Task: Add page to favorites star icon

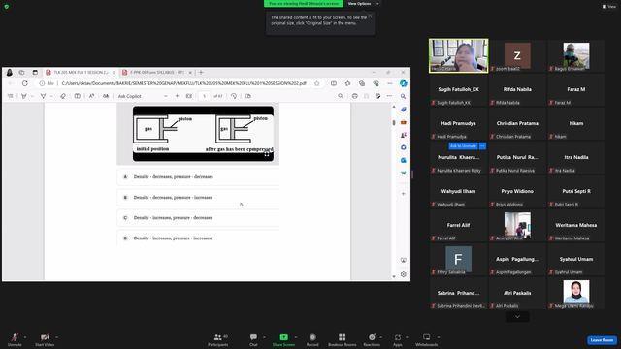Action: pos(317,83)
